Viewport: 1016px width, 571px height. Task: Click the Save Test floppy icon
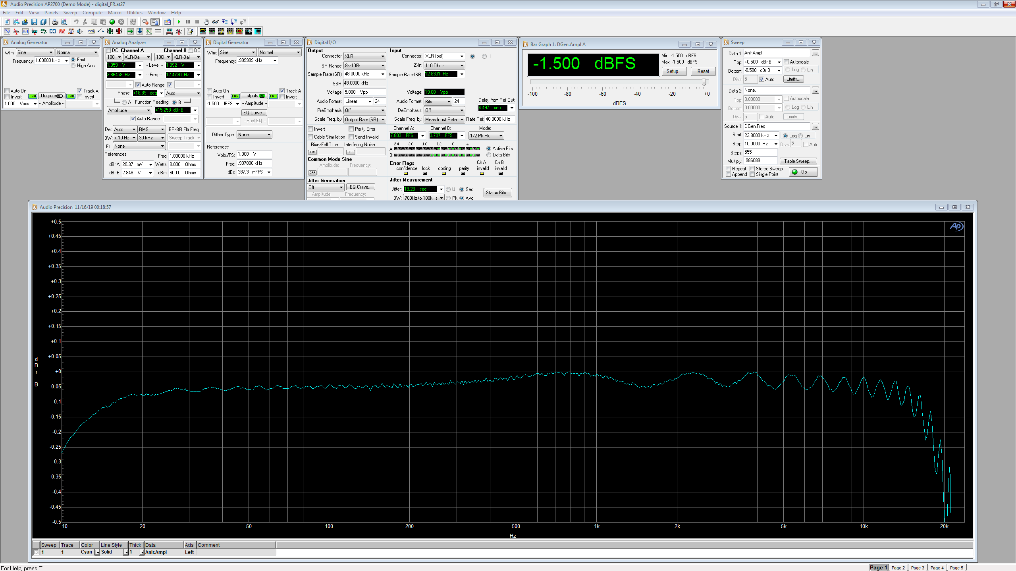pyautogui.click(x=34, y=22)
